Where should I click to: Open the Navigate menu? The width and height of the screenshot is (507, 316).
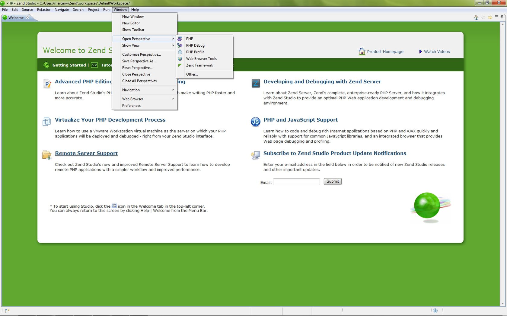pos(62,10)
